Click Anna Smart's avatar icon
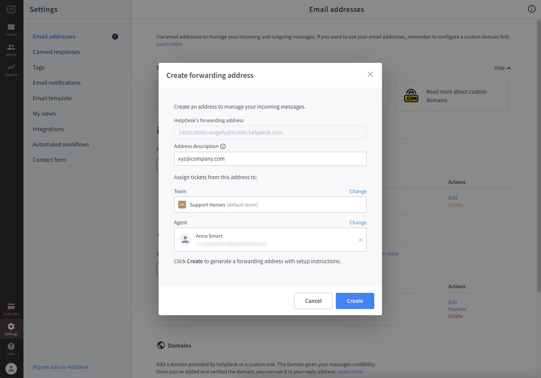 [185, 240]
